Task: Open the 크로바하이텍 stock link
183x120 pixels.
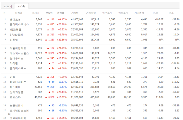Action: tap(18, 118)
